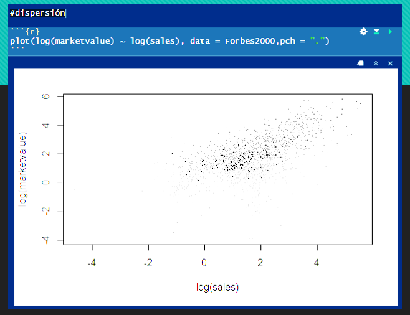Place cursor in #dispersión heading line
410x315 pixels.
coord(38,13)
